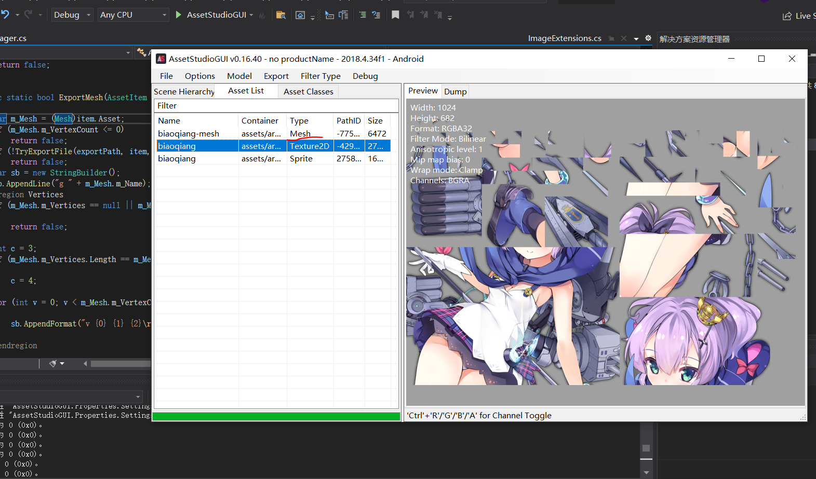Click the Increase indent toolbar icon
Image resolution: width=816 pixels, height=479 pixels.
[376, 15]
